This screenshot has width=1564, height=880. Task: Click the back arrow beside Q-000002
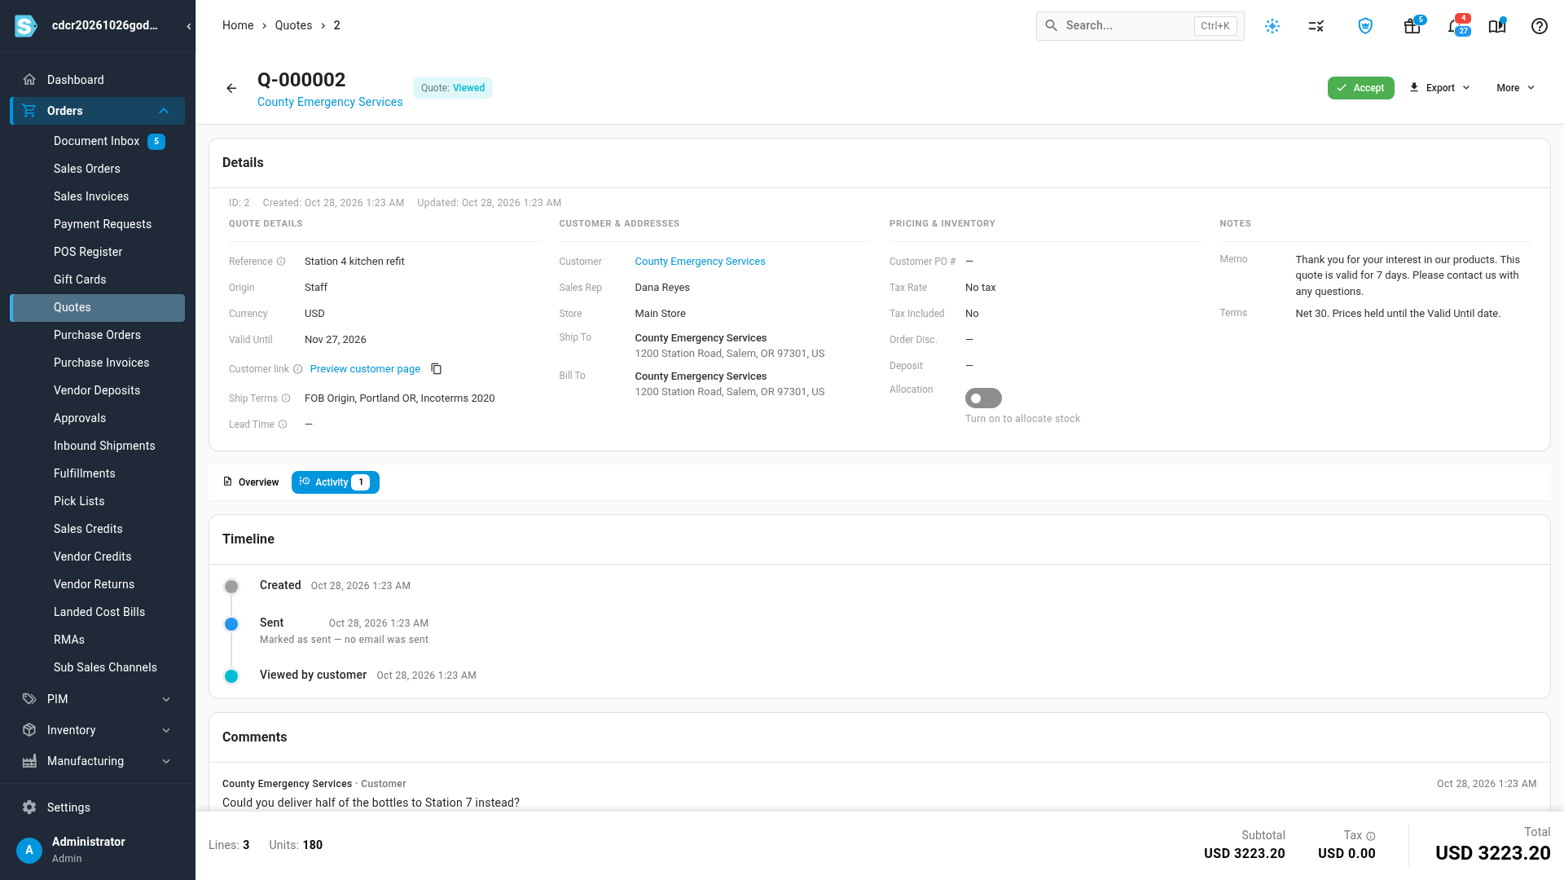coord(231,88)
